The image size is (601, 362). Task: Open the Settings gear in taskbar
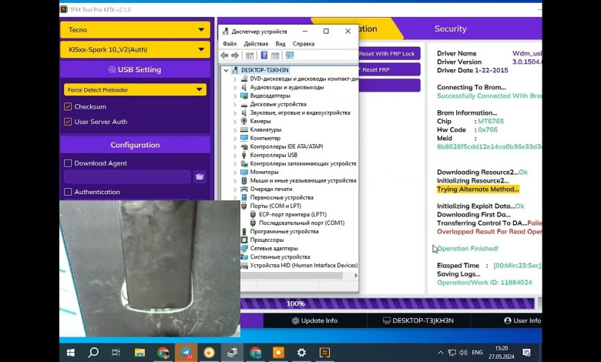point(301,353)
